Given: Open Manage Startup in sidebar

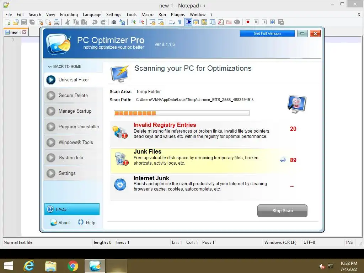Looking at the screenshot, I should pos(73,111).
